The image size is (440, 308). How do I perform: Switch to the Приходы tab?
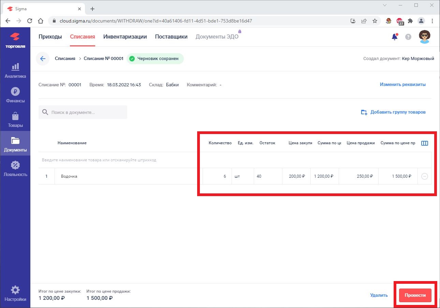click(x=50, y=37)
